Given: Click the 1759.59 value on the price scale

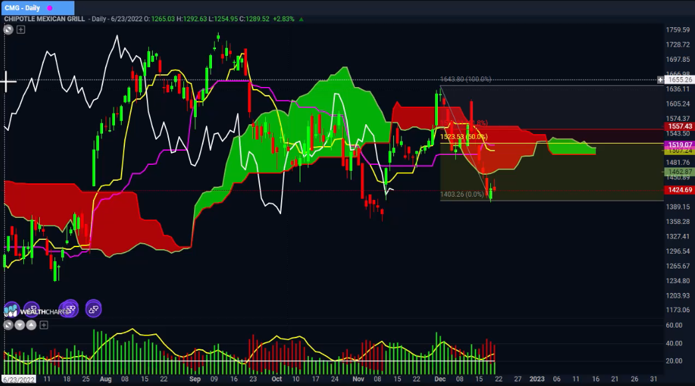Looking at the screenshot, I should click(x=678, y=30).
